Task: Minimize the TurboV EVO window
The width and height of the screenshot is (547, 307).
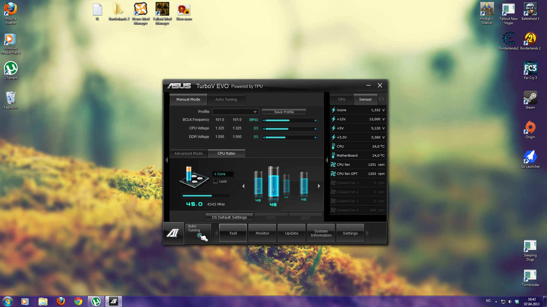Action: coord(368,85)
